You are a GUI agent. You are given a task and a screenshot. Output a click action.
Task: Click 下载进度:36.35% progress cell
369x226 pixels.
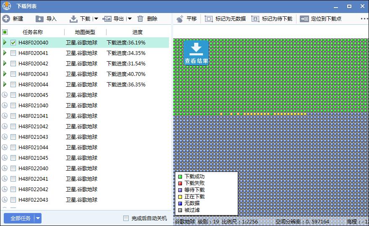click(x=126, y=85)
